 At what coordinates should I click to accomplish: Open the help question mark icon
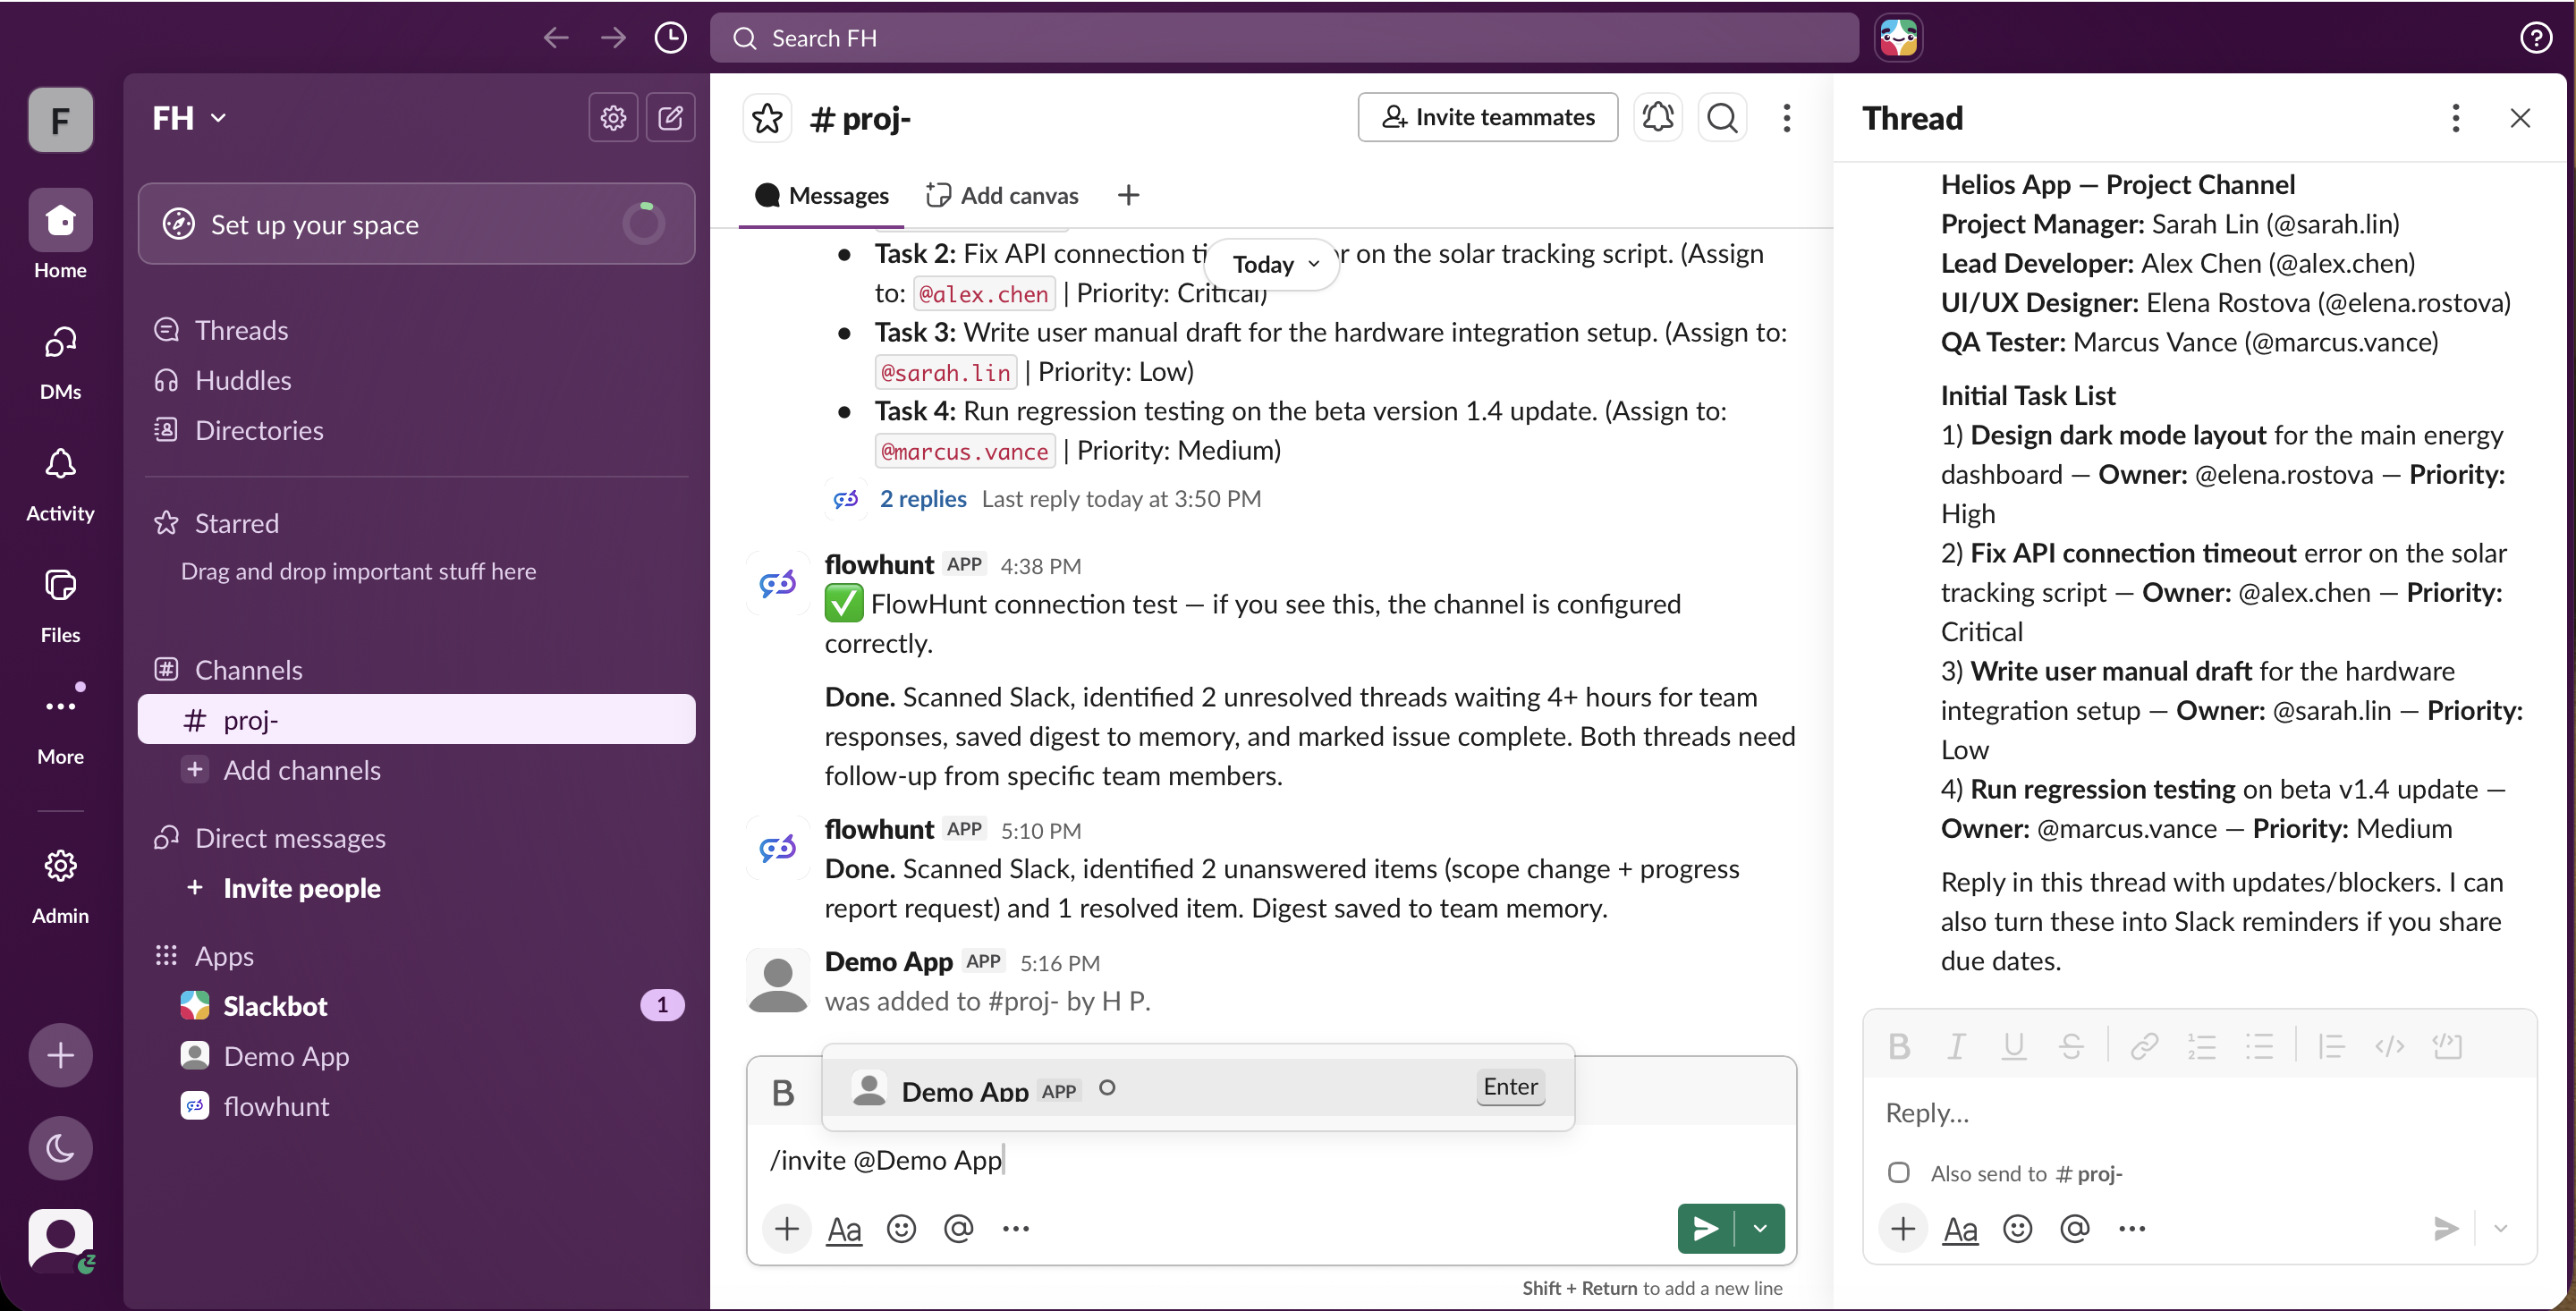coord(2535,38)
